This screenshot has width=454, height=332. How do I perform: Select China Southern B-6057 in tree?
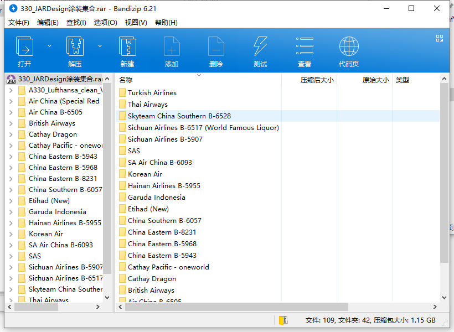[65, 190]
